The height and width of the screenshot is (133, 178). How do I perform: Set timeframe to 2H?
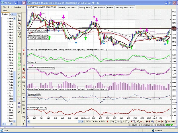coord(24,109)
